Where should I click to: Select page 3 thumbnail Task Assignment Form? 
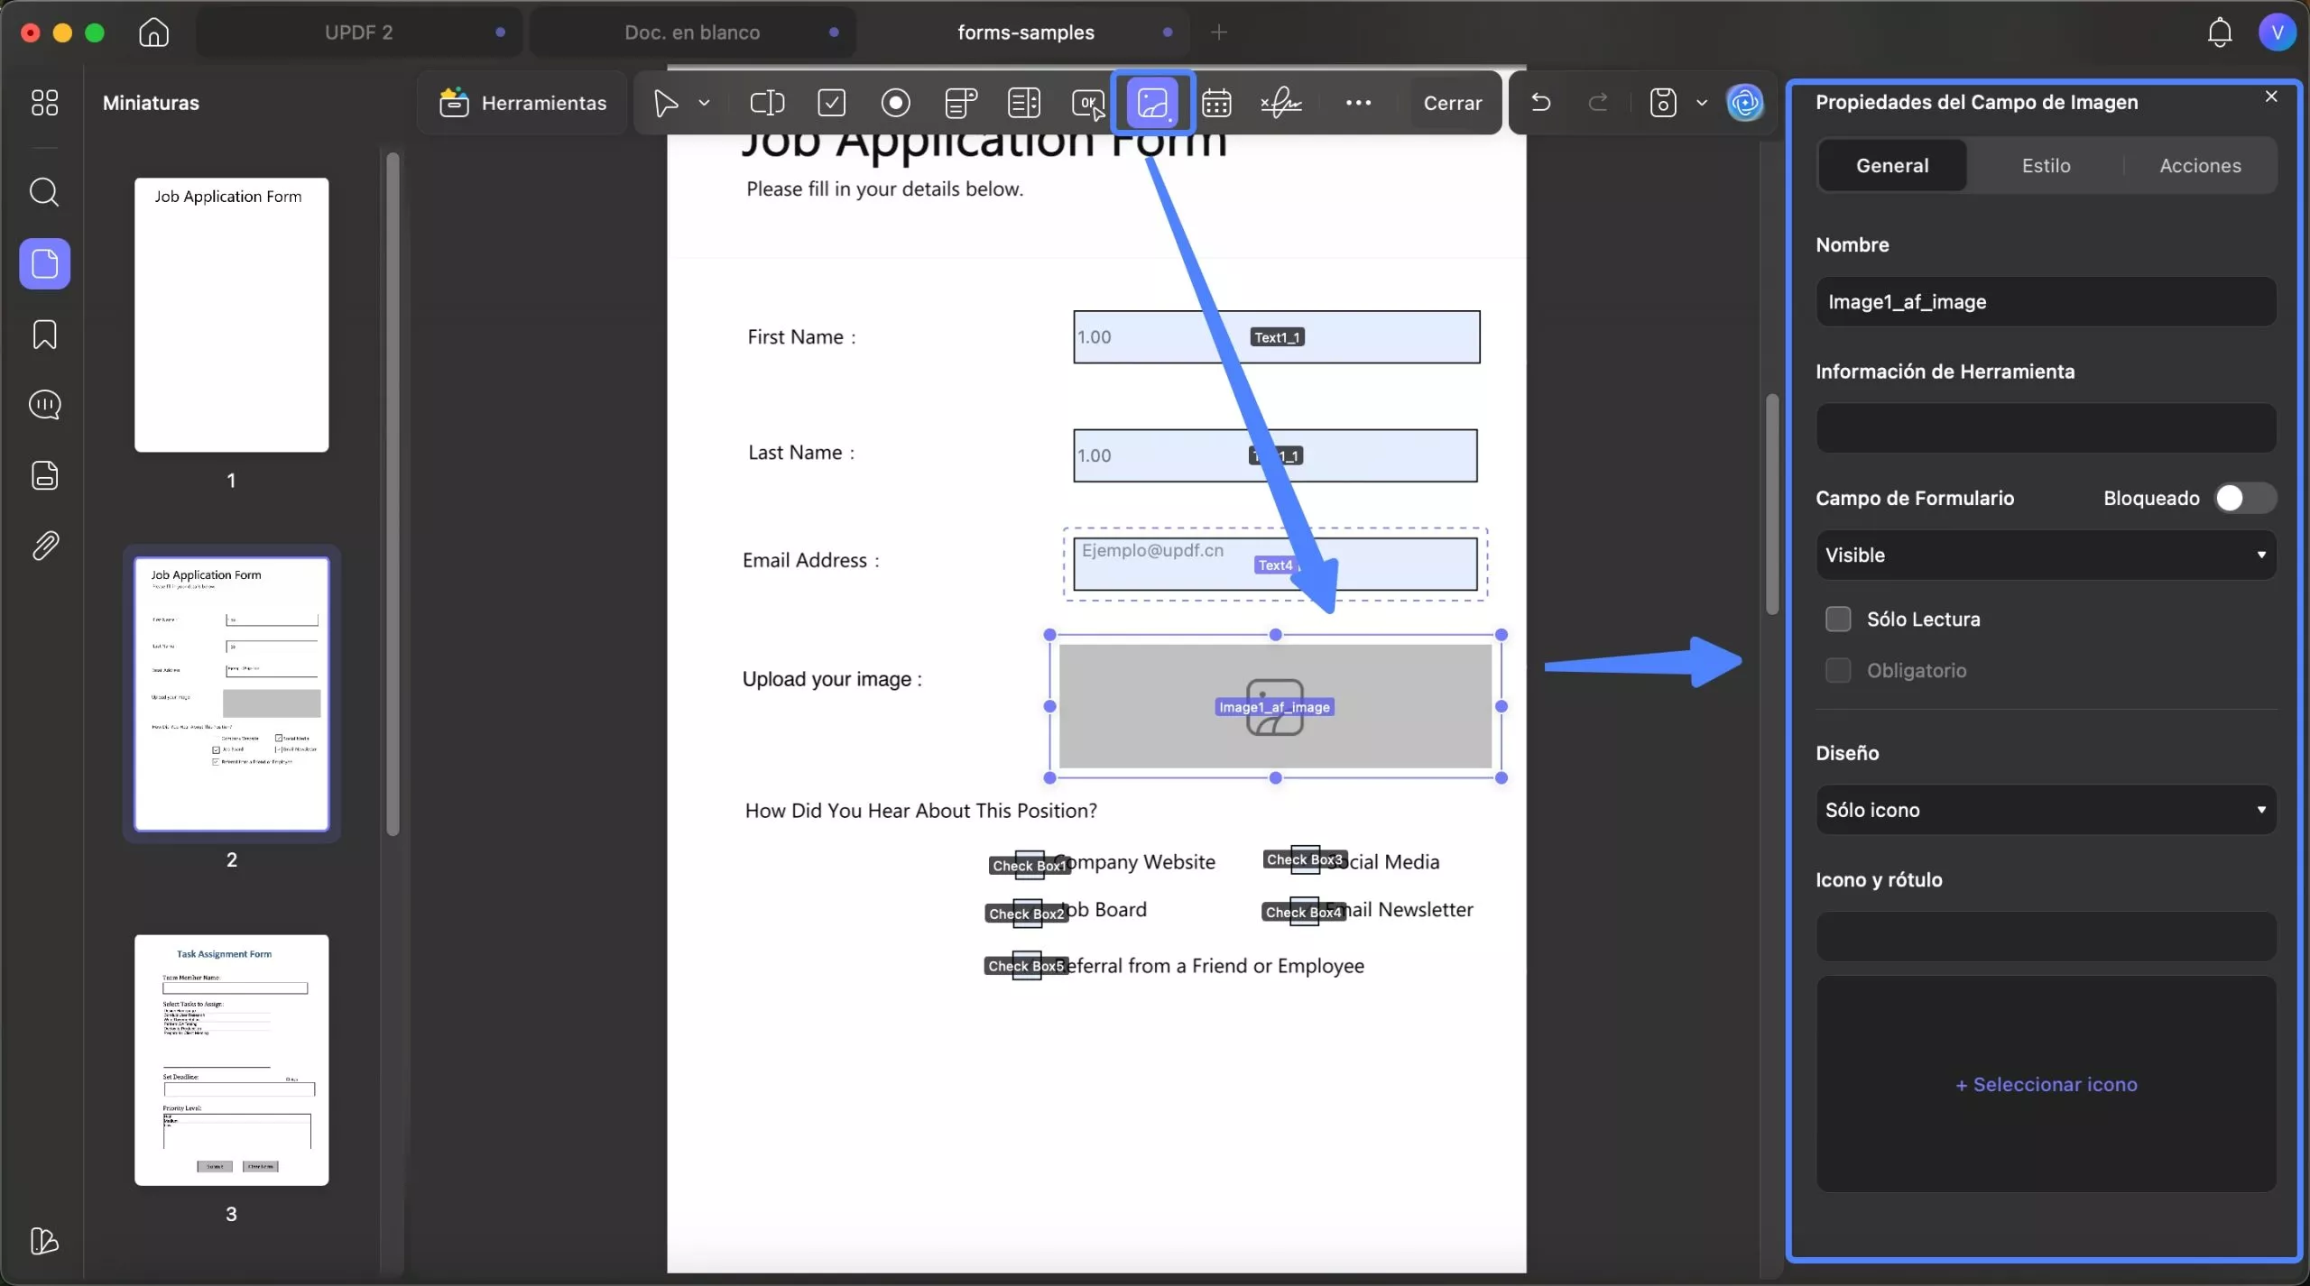click(x=231, y=1060)
